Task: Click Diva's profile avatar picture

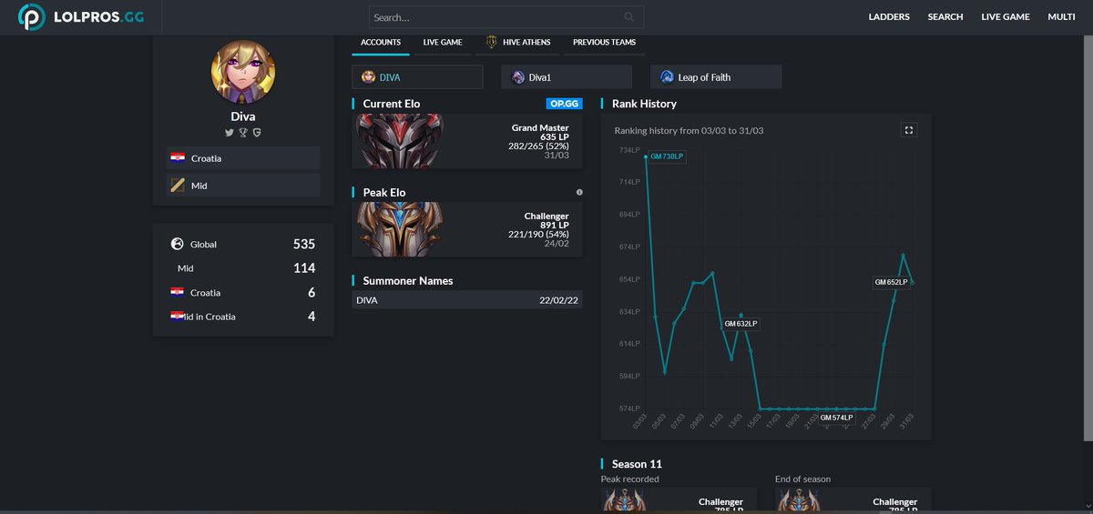Action: pos(243,72)
